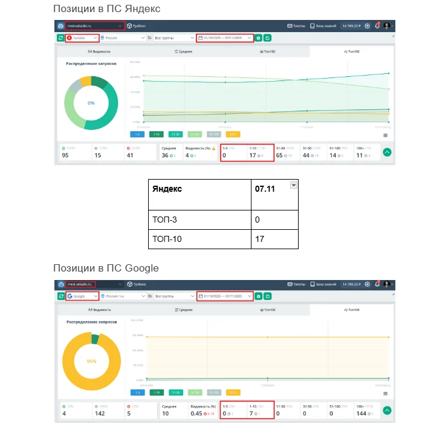Toggle the dark green 1-10 series in Google chart

click(157, 393)
